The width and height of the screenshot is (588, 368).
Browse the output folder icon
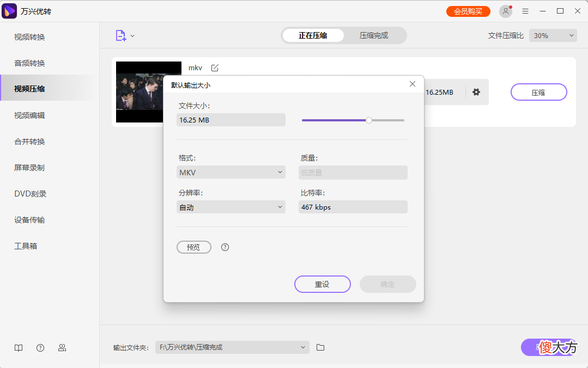click(x=320, y=347)
